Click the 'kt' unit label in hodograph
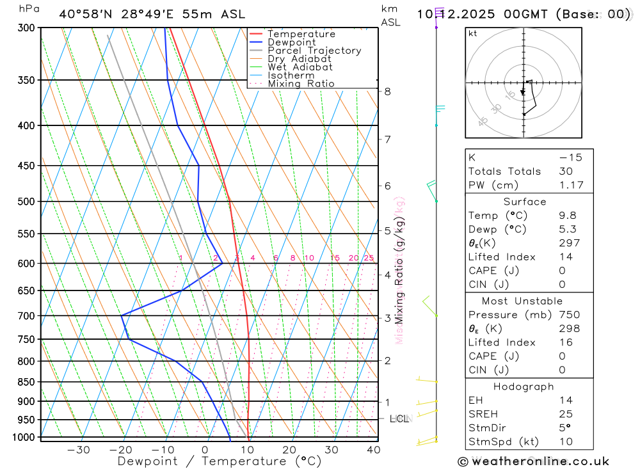Image resolution: width=640 pixels, height=469 pixels. pyautogui.click(x=473, y=33)
